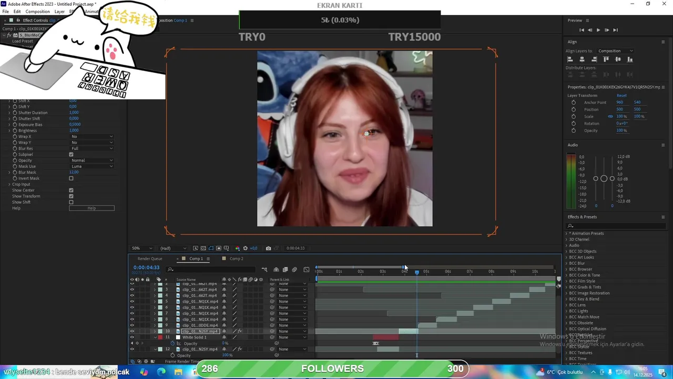Click the Effects & Presets search field

coord(615,226)
